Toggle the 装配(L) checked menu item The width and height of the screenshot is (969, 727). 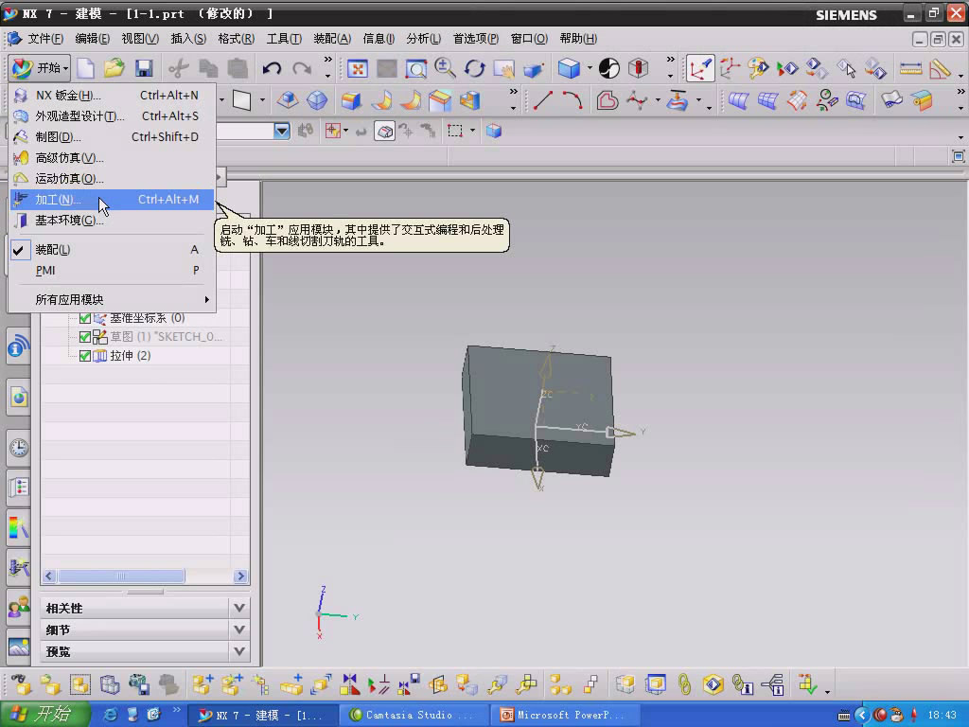112,250
